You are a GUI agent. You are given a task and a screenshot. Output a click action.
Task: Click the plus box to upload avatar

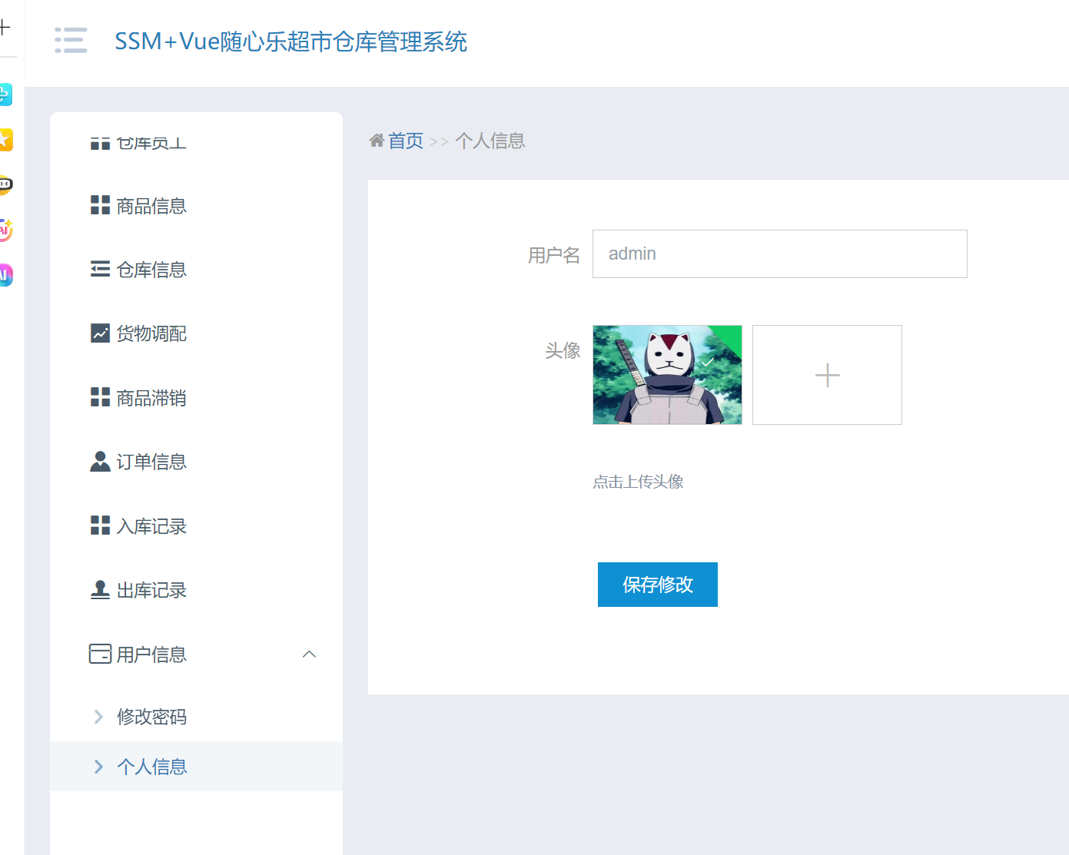tap(827, 375)
